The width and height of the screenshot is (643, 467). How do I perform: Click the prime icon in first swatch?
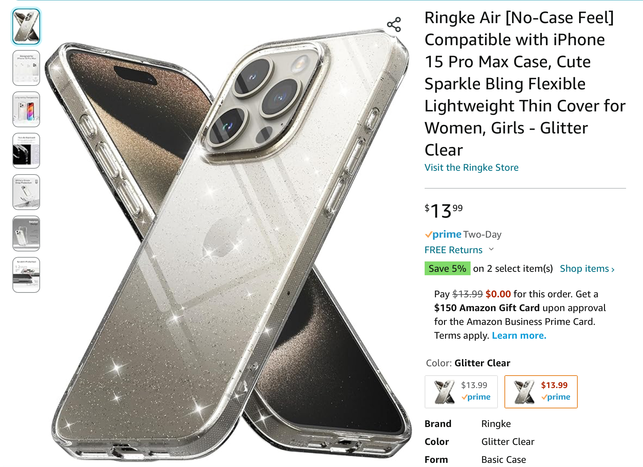click(476, 397)
